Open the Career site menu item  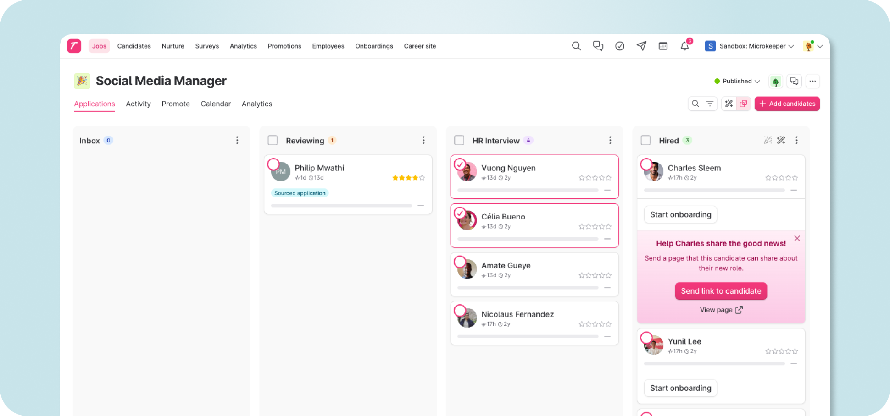420,46
